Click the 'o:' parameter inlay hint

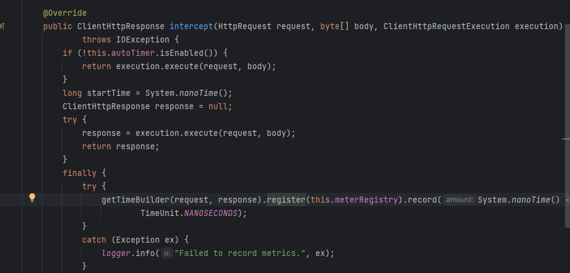click(167, 253)
